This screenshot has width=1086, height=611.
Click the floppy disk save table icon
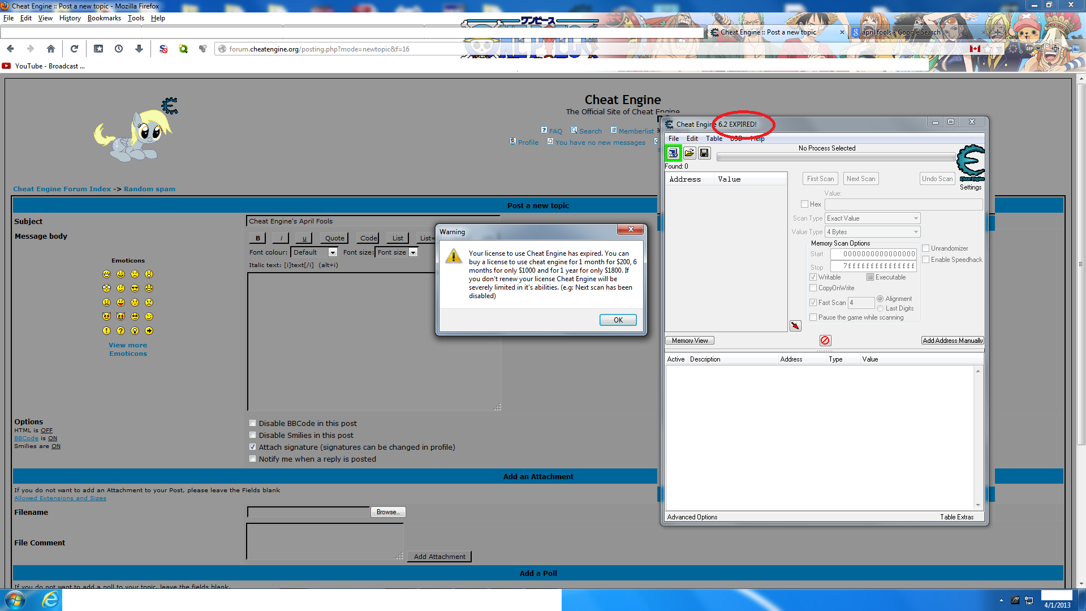(x=704, y=153)
